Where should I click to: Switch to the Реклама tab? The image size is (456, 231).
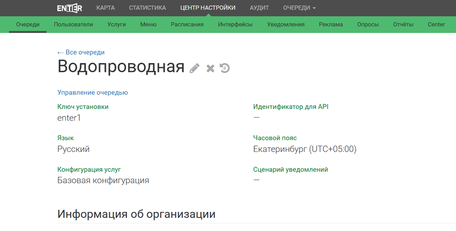pyautogui.click(x=331, y=24)
